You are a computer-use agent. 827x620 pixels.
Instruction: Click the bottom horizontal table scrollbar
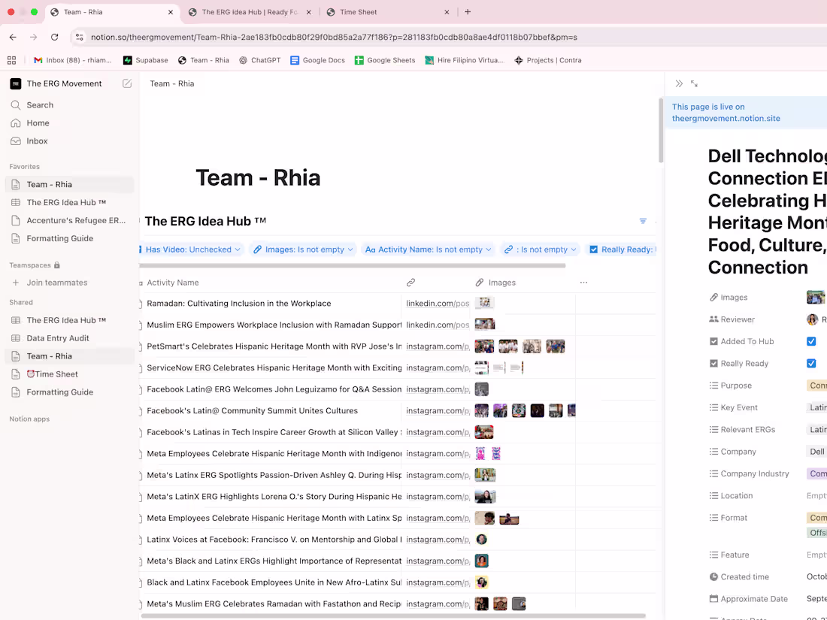click(x=393, y=615)
